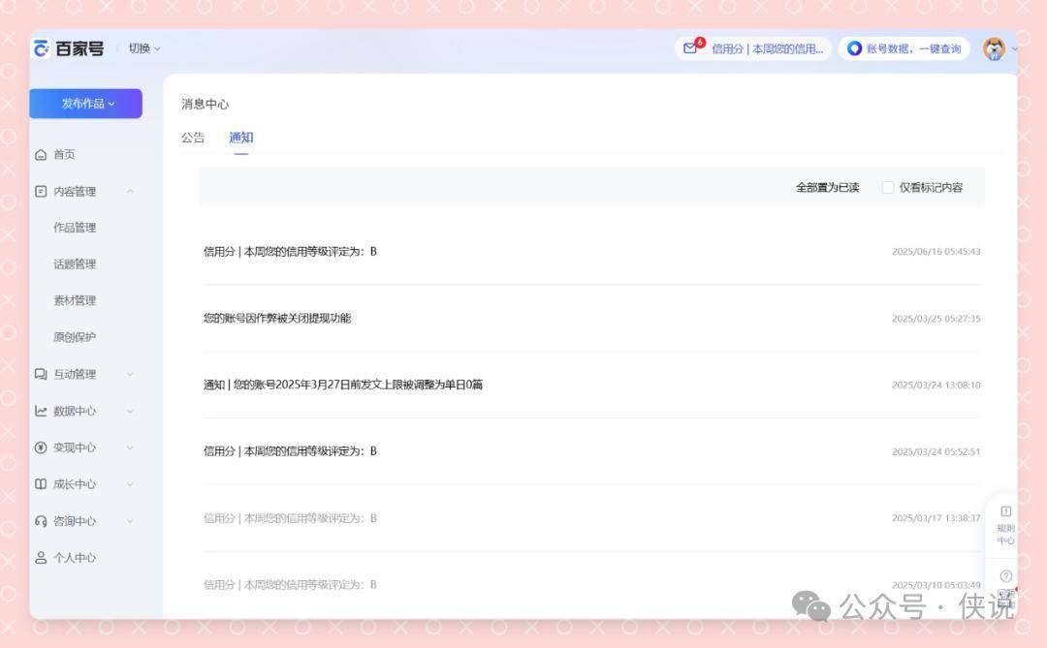
Task: Click the 账号数据 query shield icon
Action: point(854,48)
